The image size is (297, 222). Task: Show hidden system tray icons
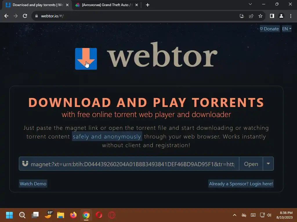click(234, 215)
